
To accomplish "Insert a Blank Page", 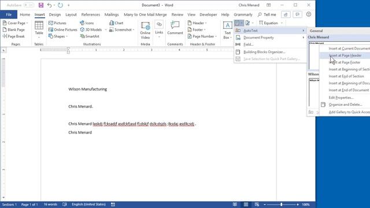I will pyautogui.click(x=14, y=29).
